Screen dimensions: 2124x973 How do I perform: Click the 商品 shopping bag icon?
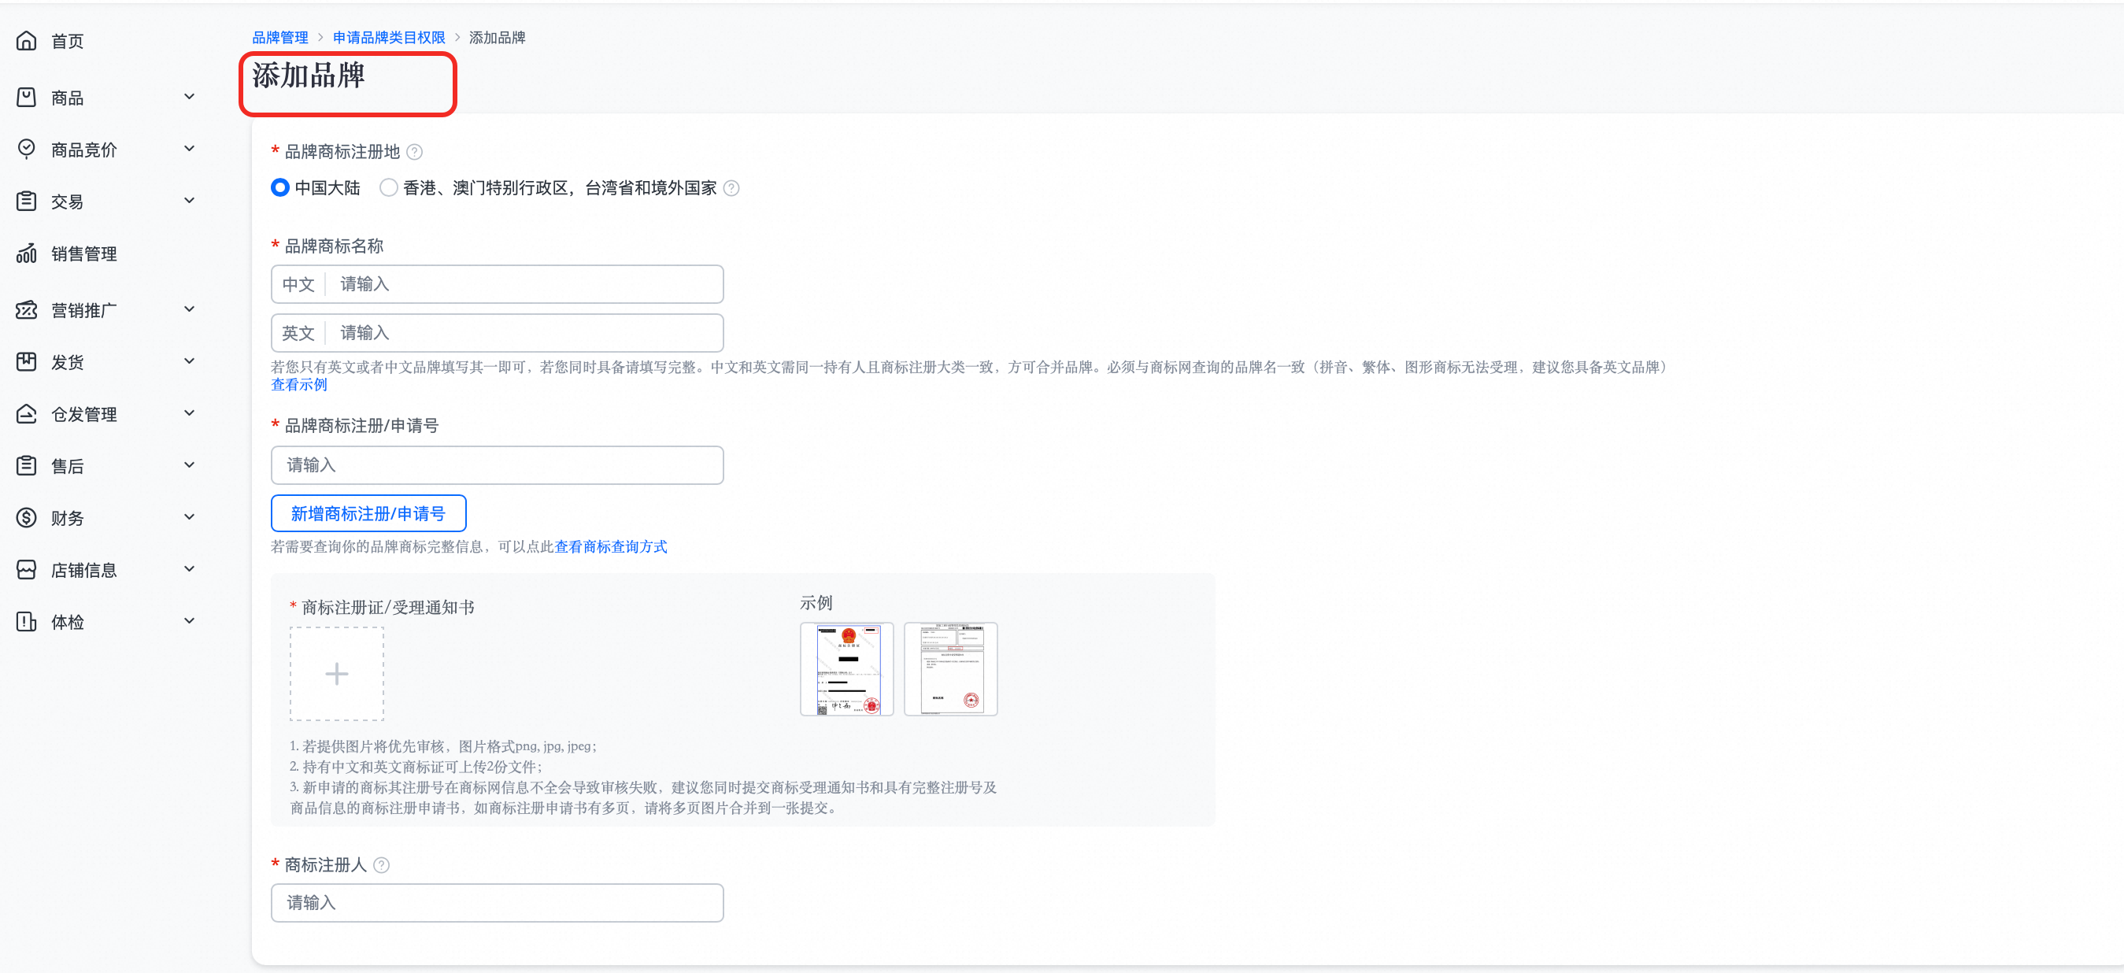[27, 98]
